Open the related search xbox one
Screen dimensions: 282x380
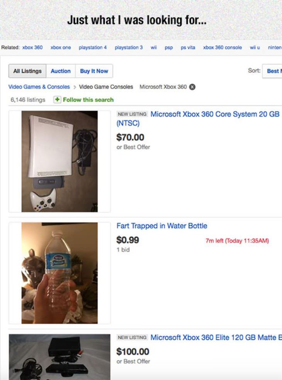point(61,47)
